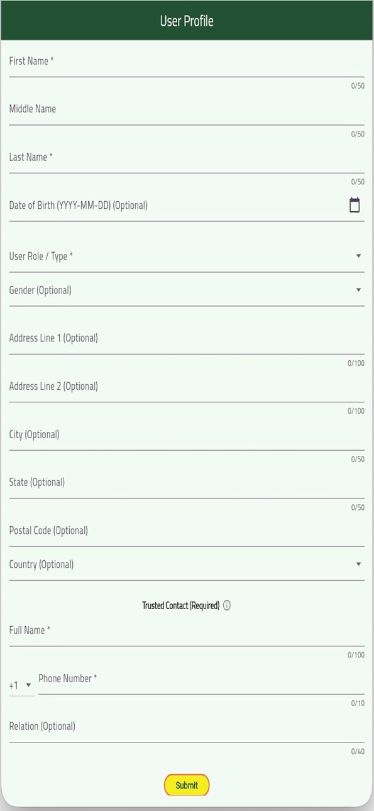Click the Trusted Contact info icon
Screen dimensions: 374x811
tap(227, 605)
